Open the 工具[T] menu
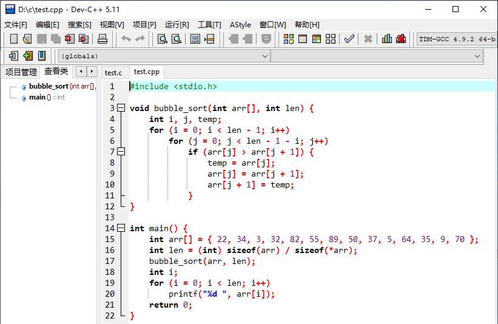Viewport: 498px width, 324px height. click(209, 25)
